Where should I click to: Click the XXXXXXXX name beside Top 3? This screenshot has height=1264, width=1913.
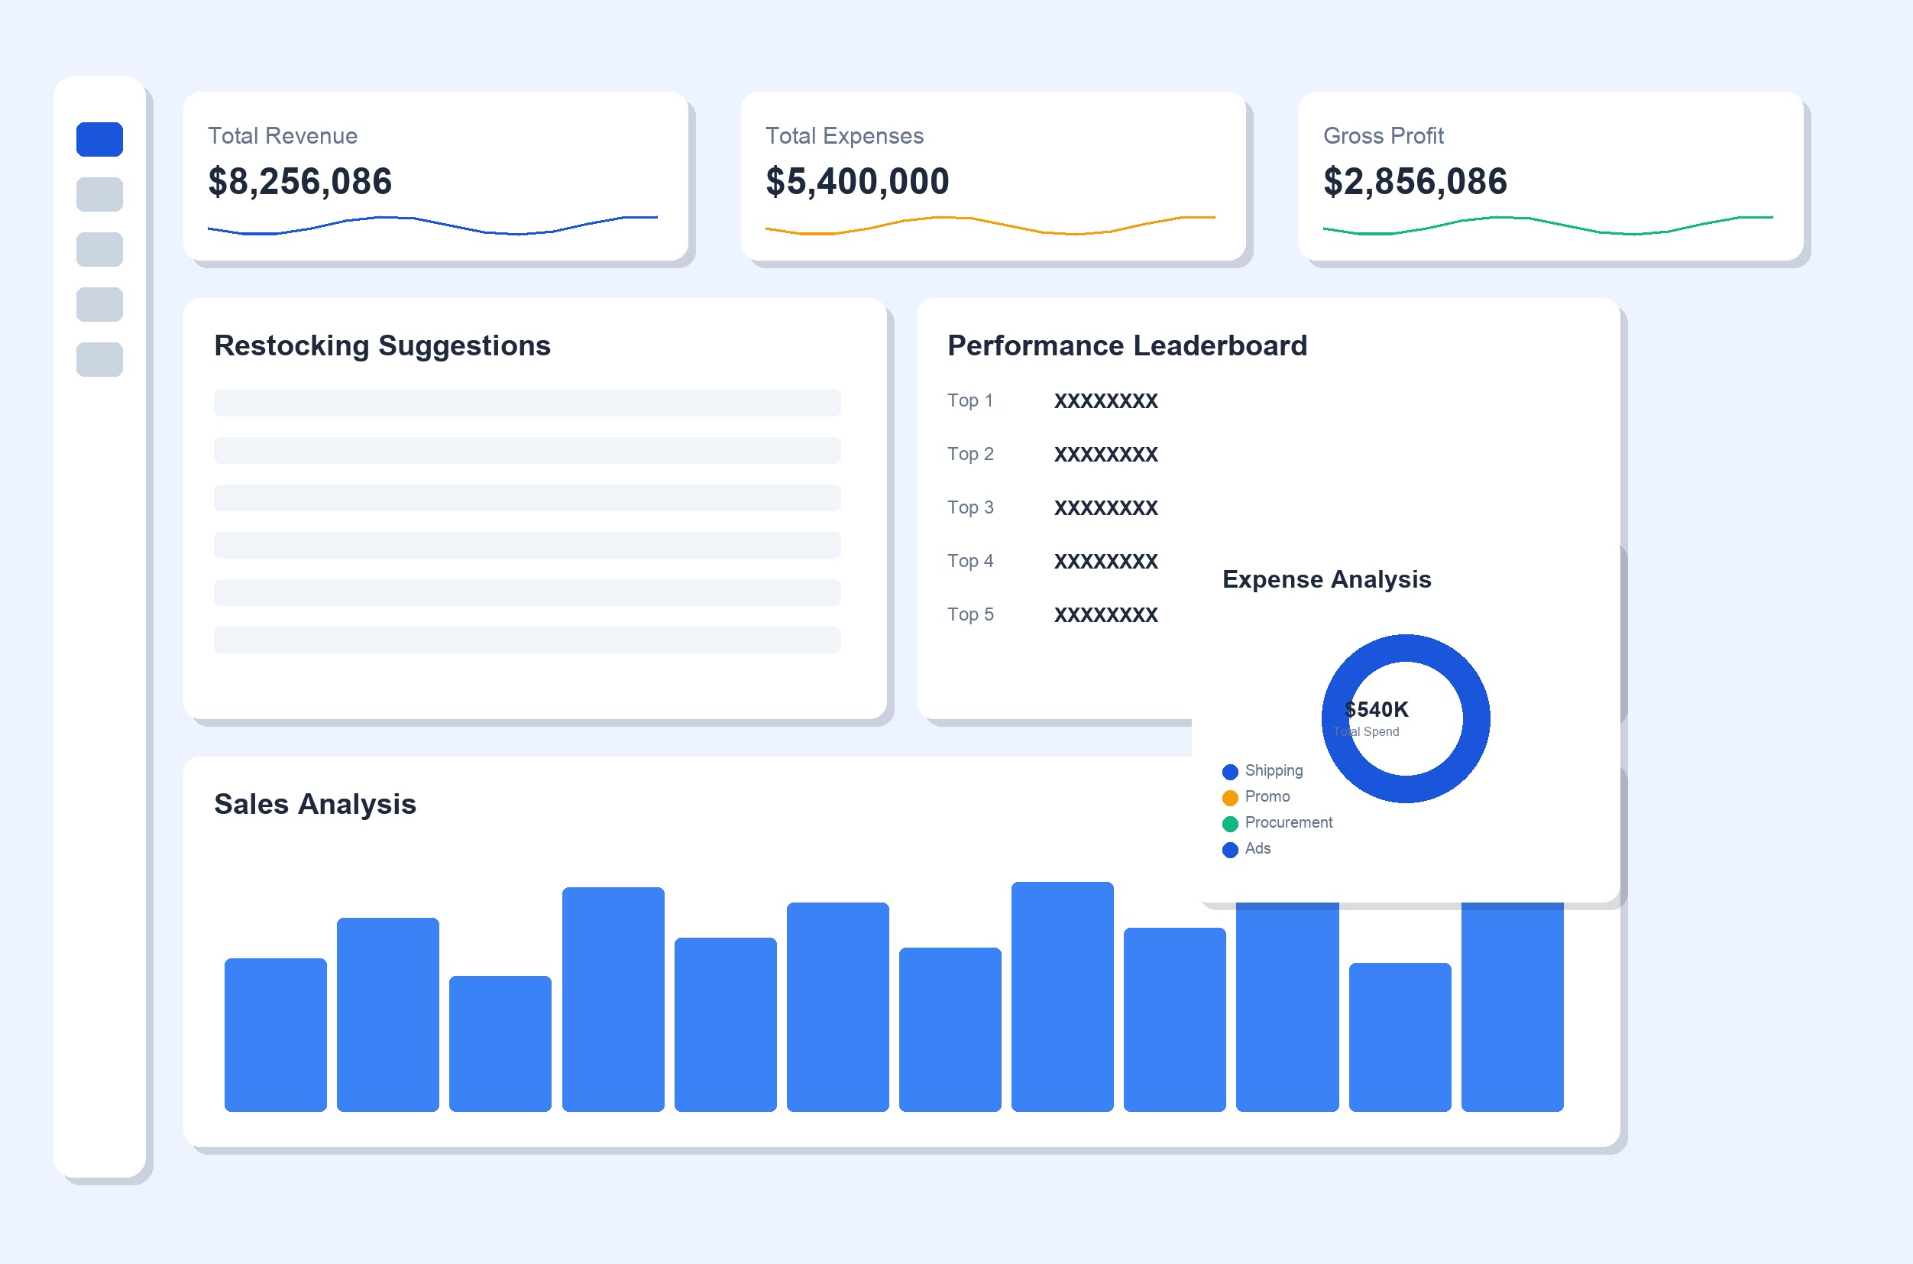[1105, 508]
